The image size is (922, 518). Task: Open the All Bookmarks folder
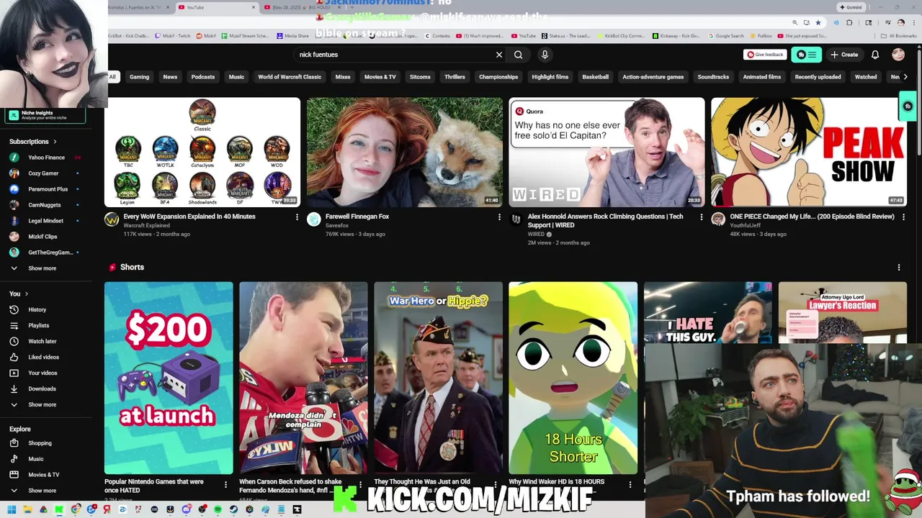coord(899,35)
